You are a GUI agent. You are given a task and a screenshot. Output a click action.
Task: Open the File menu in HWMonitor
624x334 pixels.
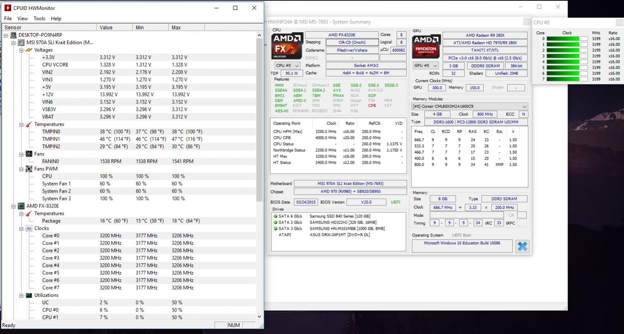pyautogui.click(x=8, y=18)
